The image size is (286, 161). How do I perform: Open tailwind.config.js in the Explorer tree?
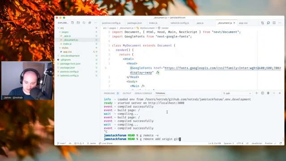70,76
